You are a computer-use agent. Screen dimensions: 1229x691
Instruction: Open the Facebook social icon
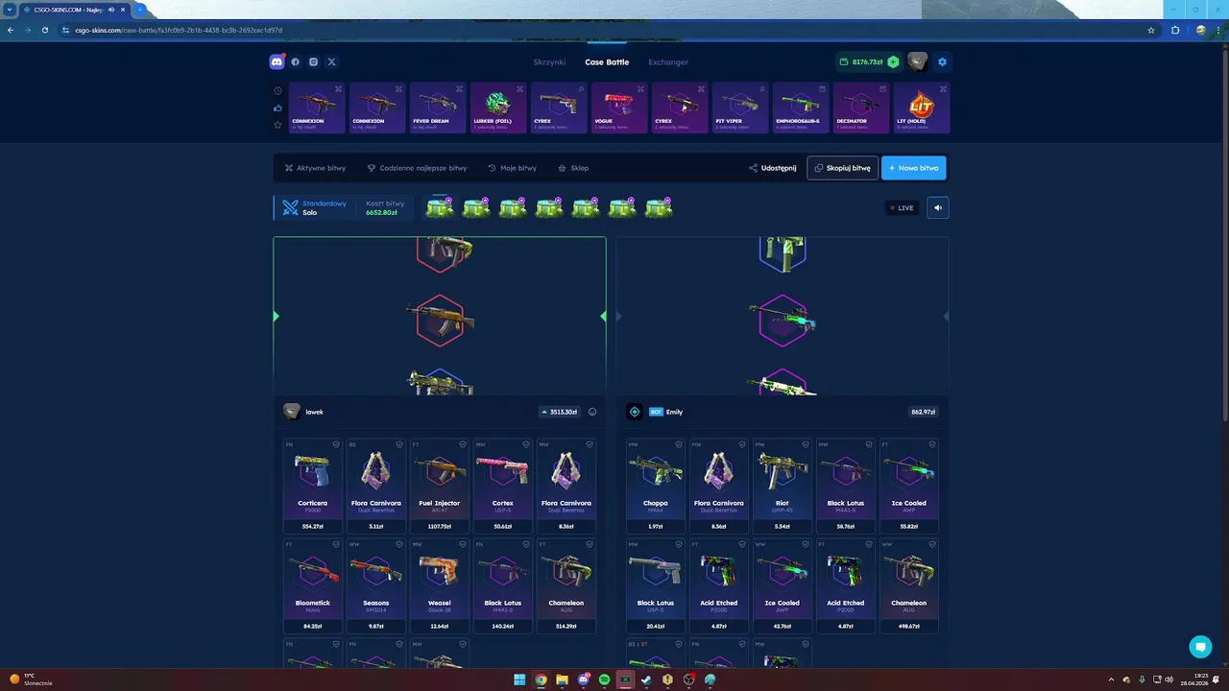pos(295,61)
